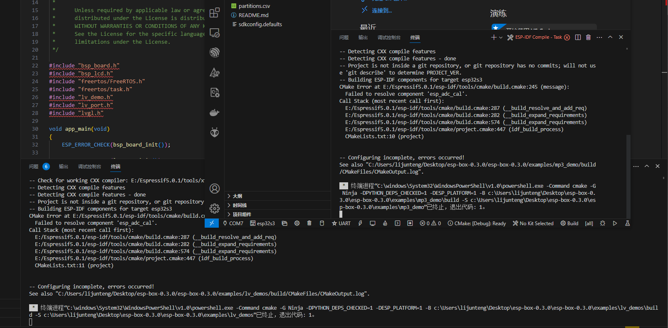Switch to 问题 tab in front terminal panel
This screenshot has width=668, height=328.
344,37
